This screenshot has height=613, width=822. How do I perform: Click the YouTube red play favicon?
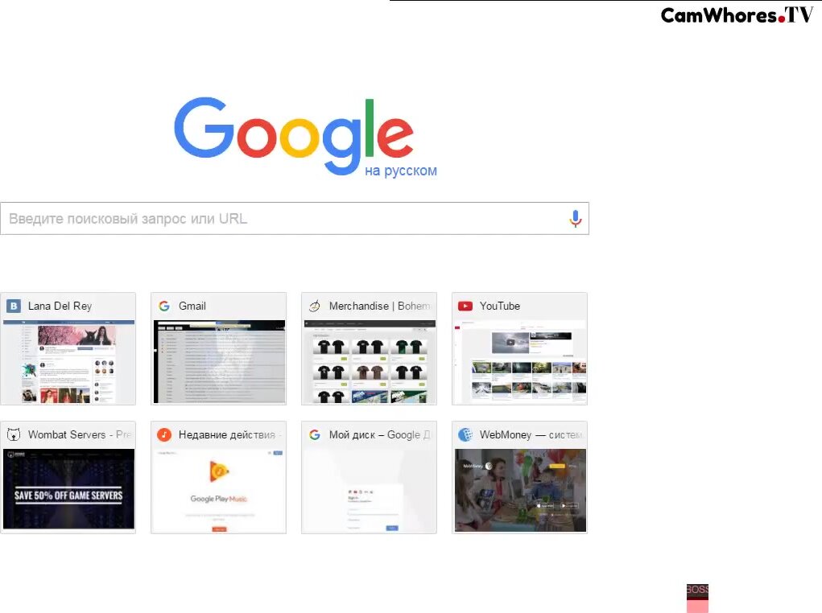[x=465, y=306]
